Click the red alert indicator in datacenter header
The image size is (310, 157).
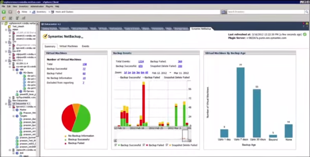(x=303, y=23)
